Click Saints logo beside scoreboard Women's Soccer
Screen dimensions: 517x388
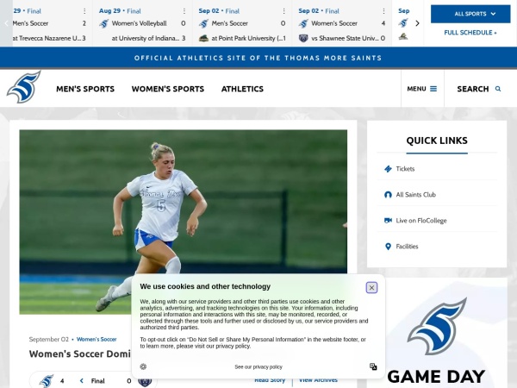click(303, 23)
